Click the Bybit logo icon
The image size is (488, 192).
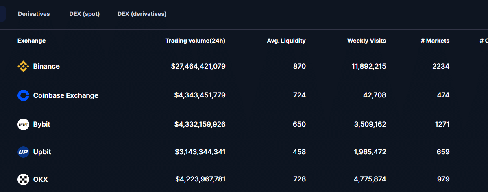(23, 124)
